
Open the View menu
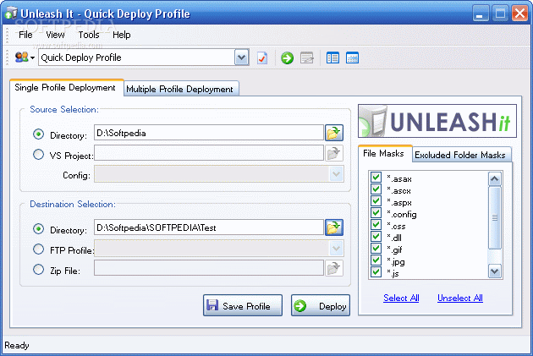click(x=55, y=35)
